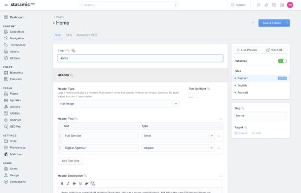Open row options for Full Service
Screen dimensions: 301x193
point(219,136)
